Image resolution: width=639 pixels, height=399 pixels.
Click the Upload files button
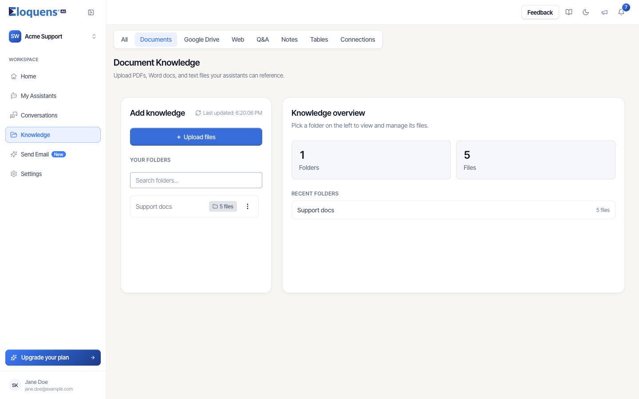click(x=196, y=137)
